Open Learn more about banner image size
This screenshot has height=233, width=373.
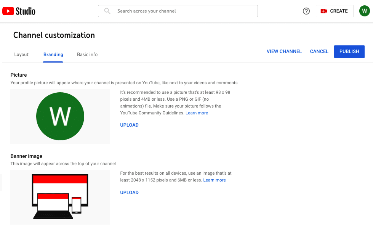[215, 180]
